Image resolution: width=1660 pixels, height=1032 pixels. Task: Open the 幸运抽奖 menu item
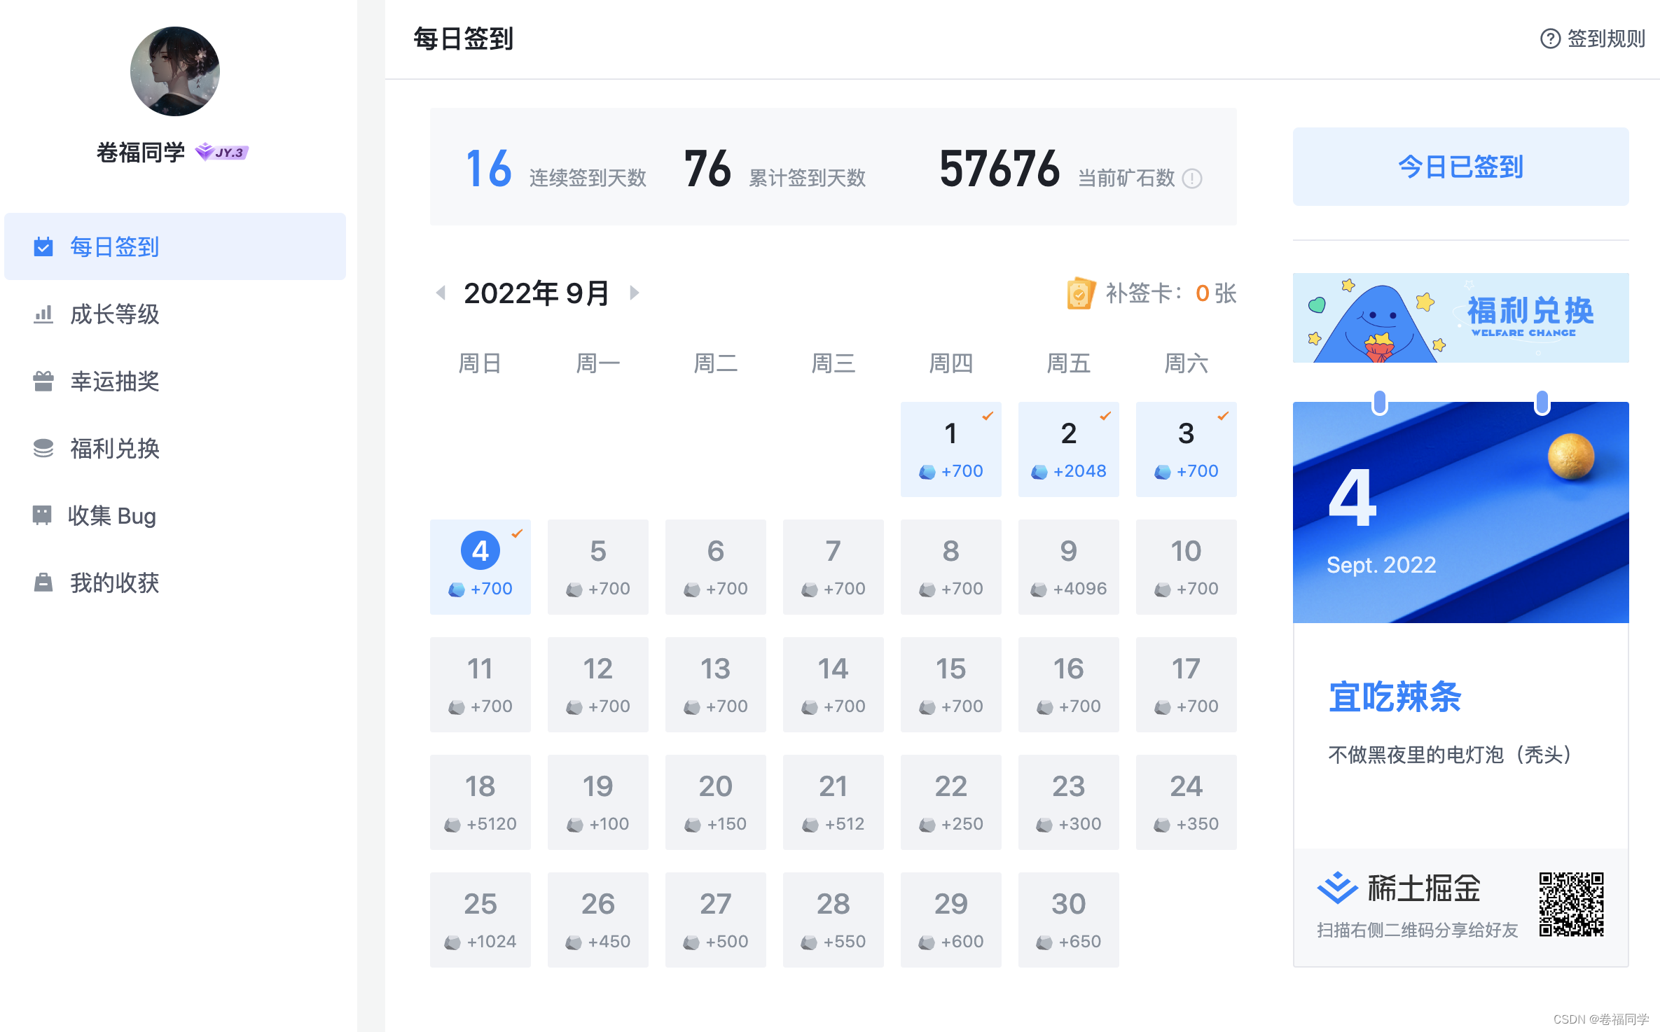tap(115, 382)
